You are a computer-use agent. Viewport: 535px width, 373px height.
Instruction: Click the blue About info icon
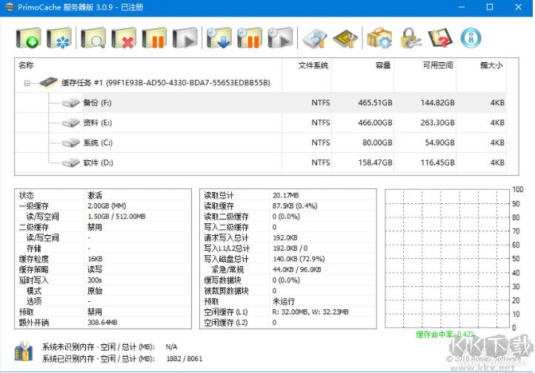(471, 39)
